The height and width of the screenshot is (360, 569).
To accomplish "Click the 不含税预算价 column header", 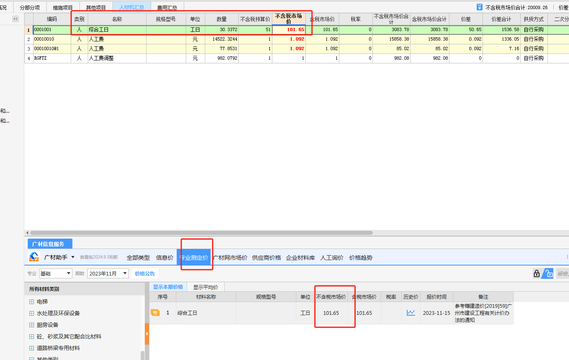I will coord(255,19).
